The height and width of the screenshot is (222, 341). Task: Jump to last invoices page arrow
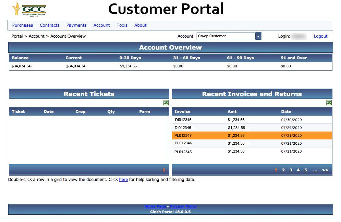pos(325,170)
